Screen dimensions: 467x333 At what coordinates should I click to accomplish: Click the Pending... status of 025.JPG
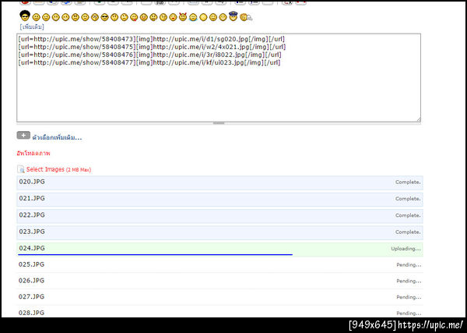409,265
